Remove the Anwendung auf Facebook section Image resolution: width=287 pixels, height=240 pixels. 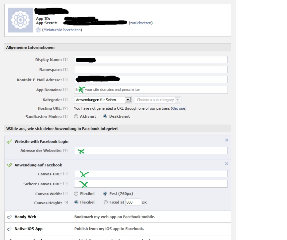227,164
